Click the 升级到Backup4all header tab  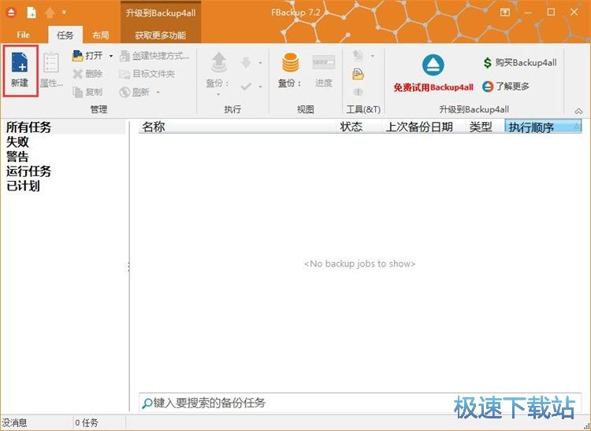coord(161,13)
